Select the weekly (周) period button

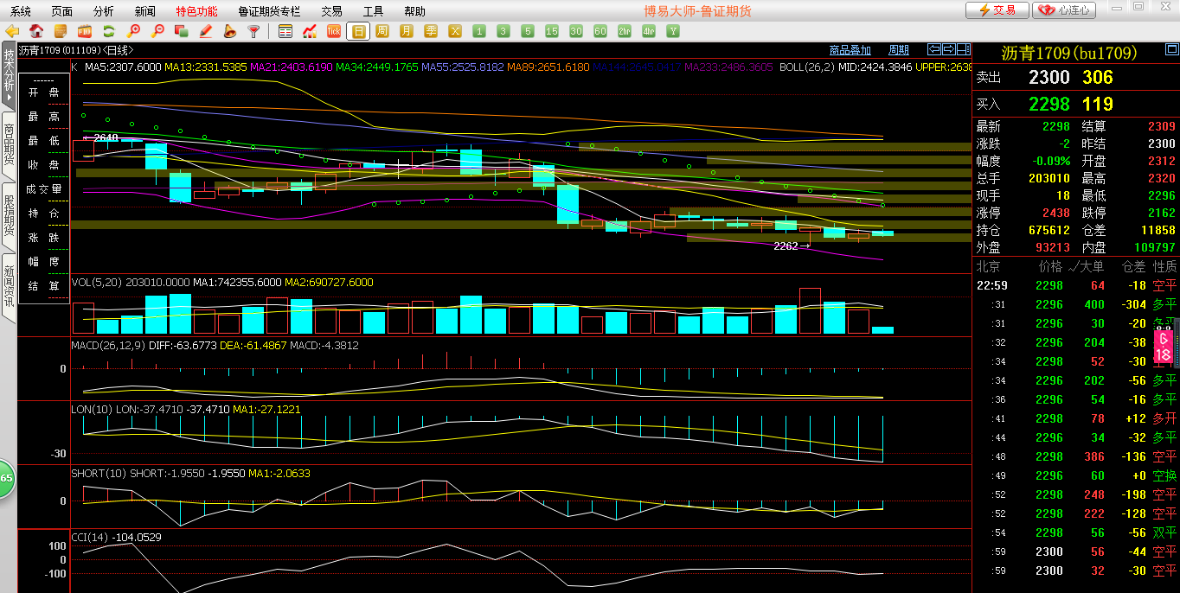click(x=382, y=31)
